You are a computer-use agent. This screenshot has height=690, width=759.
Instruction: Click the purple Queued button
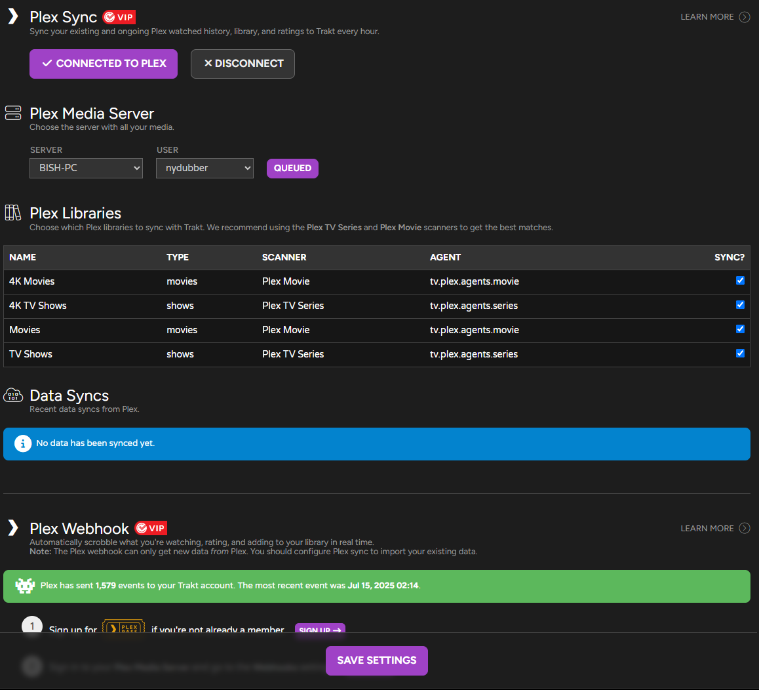[x=292, y=168]
